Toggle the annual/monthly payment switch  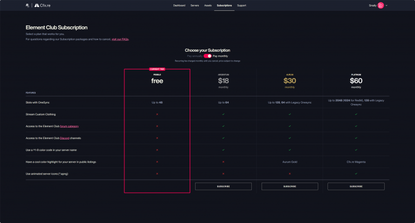tap(207, 55)
